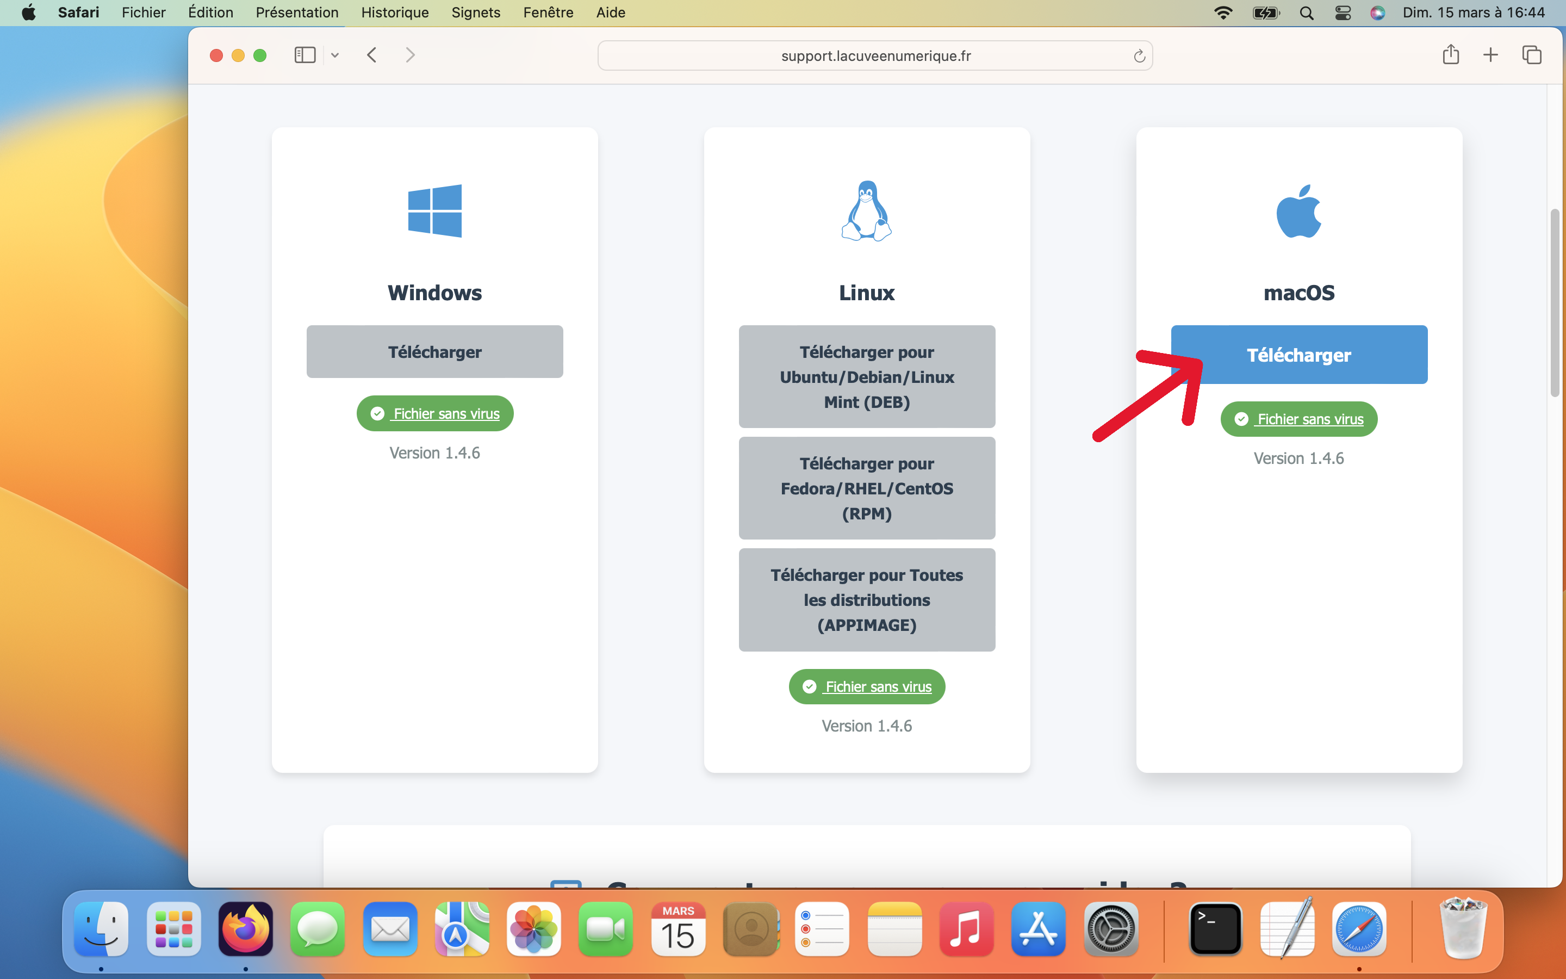Screen dimensions: 1566x979
Task: Open the Share icon in Safari toolbar
Action: tap(1451, 54)
